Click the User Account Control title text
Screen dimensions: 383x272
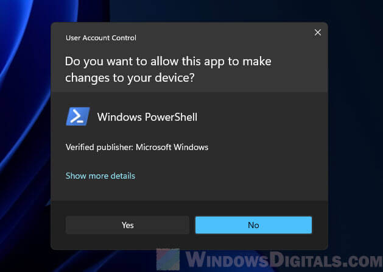click(x=101, y=38)
